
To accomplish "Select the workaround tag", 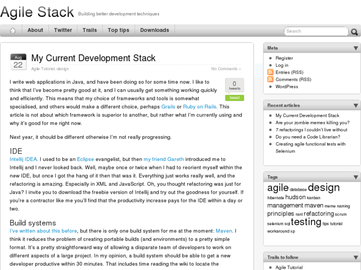I will click(x=279, y=231).
